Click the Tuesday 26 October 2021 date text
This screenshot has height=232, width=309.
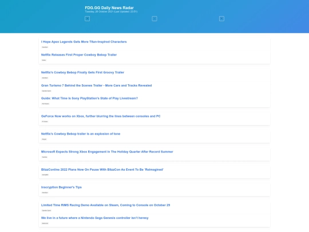pyautogui.click(x=111, y=11)
